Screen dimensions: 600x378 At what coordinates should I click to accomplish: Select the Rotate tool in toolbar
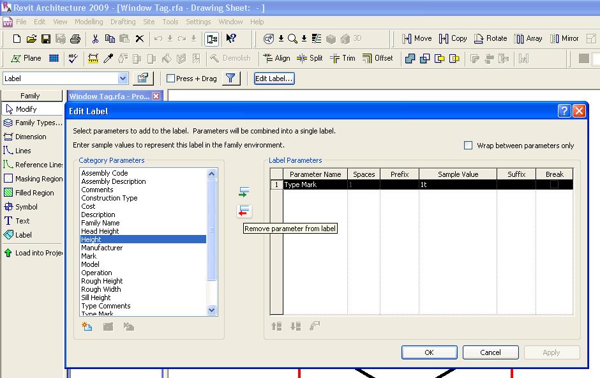(x=490, y=39)
